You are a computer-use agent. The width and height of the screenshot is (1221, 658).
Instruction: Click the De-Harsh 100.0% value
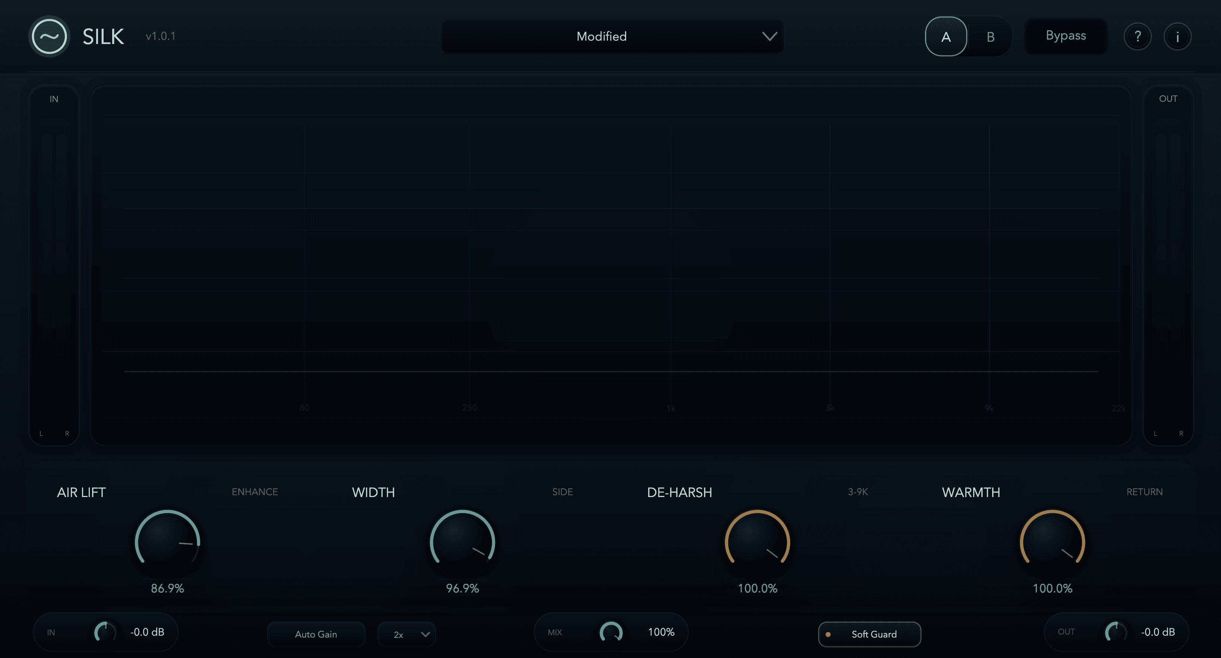coord(757,588)
